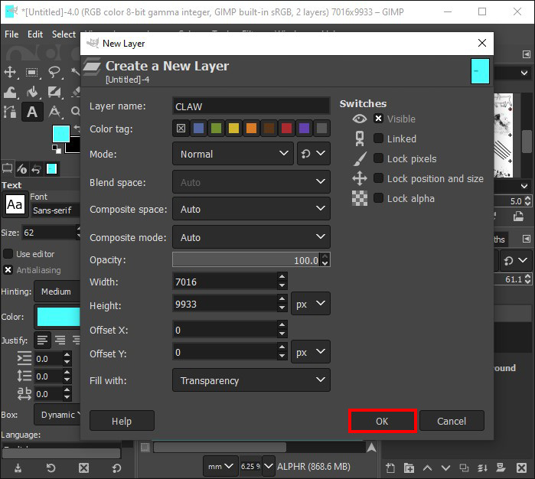Select the Paths tool
The height and width of the screenshot is (479, 535).
click(x=10, y=112)
